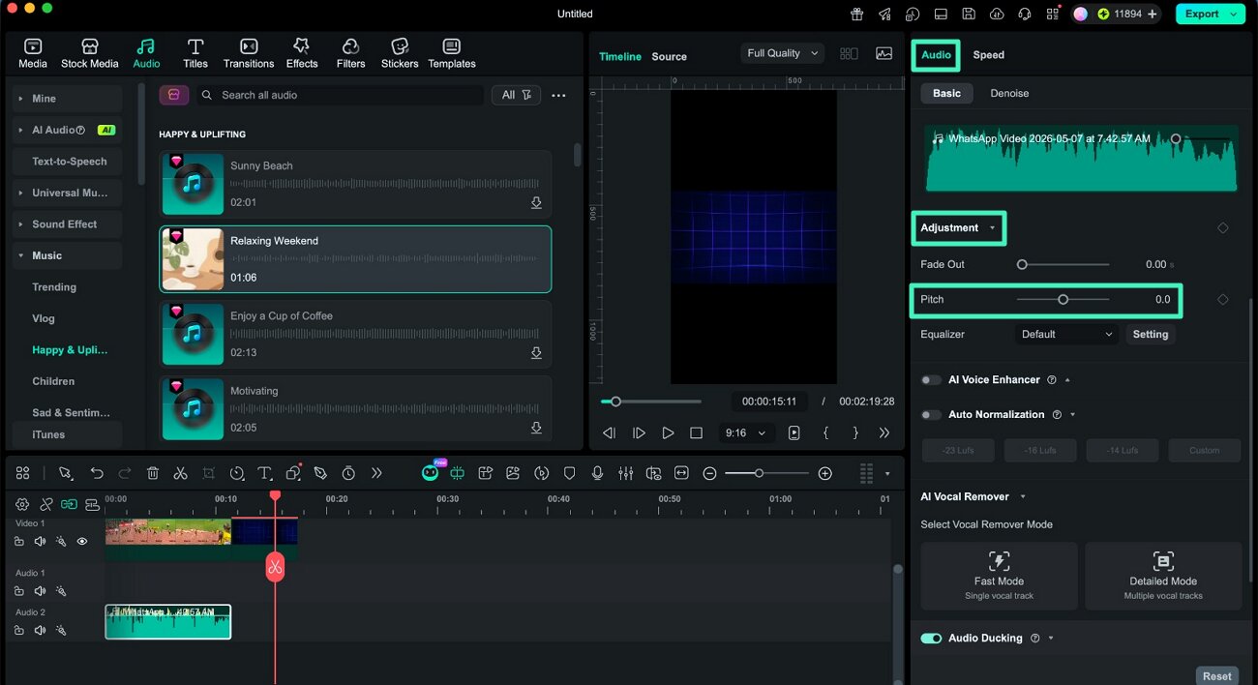This screenshot has height=685, width=1258.
Task: Click the save project disk icon
Action: pos(969,14)
